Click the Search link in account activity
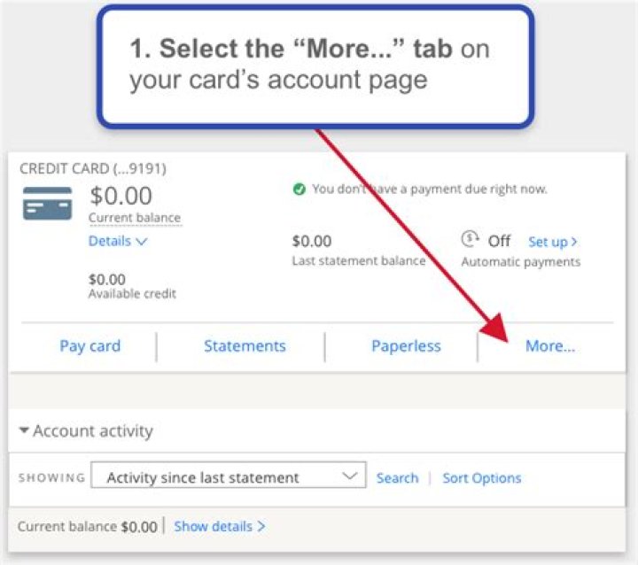The width and height of the screenshot is (638, 565). tap(397, 478)
